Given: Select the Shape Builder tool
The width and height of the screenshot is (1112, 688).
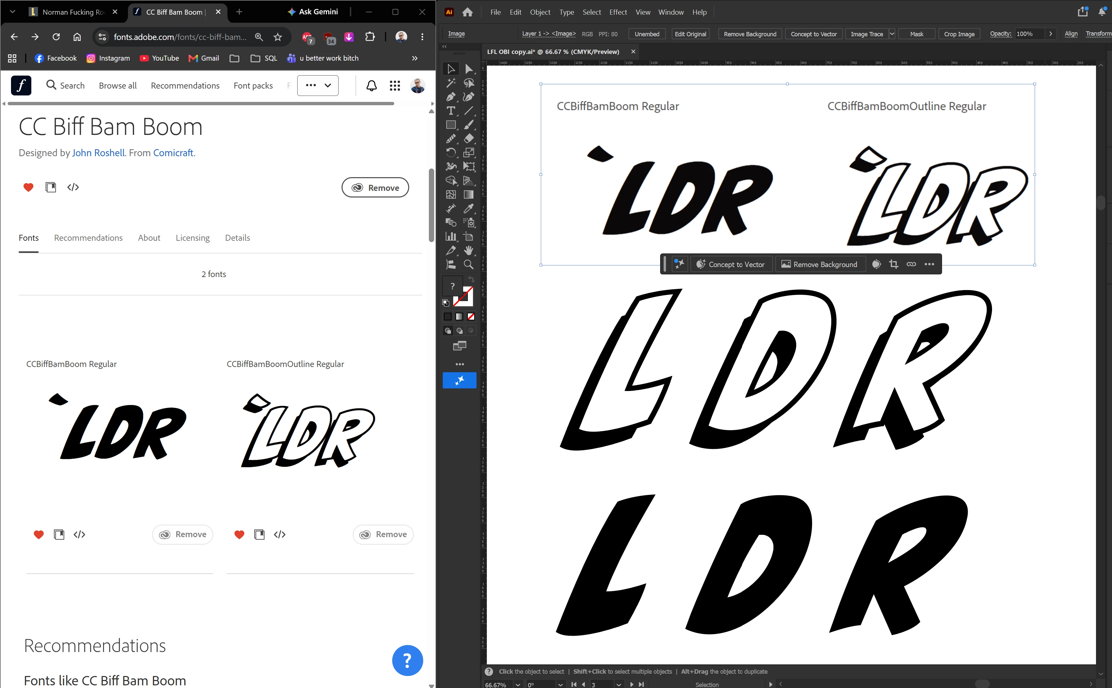Looking at the screenshot, I should pyautogui.click(x=451, y=180).
